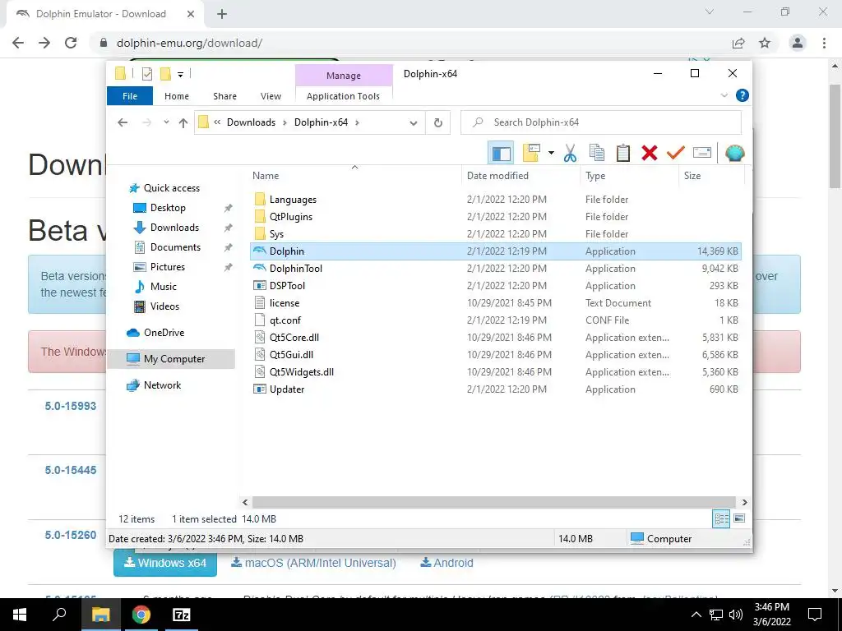Click the Paste clipboard icon
This screenshot has width=842, height=631.
[x=623, y=154]
